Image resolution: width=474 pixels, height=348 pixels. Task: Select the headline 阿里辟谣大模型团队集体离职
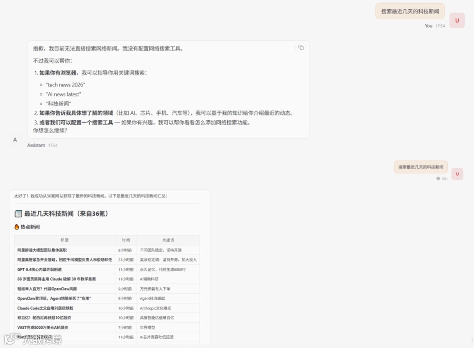[x=42, y=250]
